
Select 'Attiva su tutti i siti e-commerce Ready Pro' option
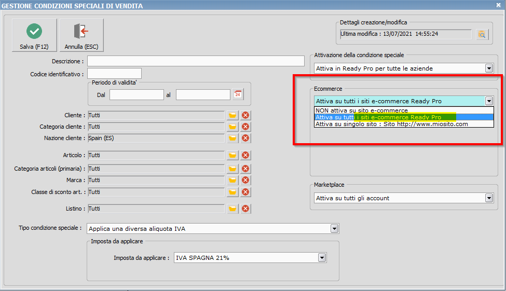404,117
